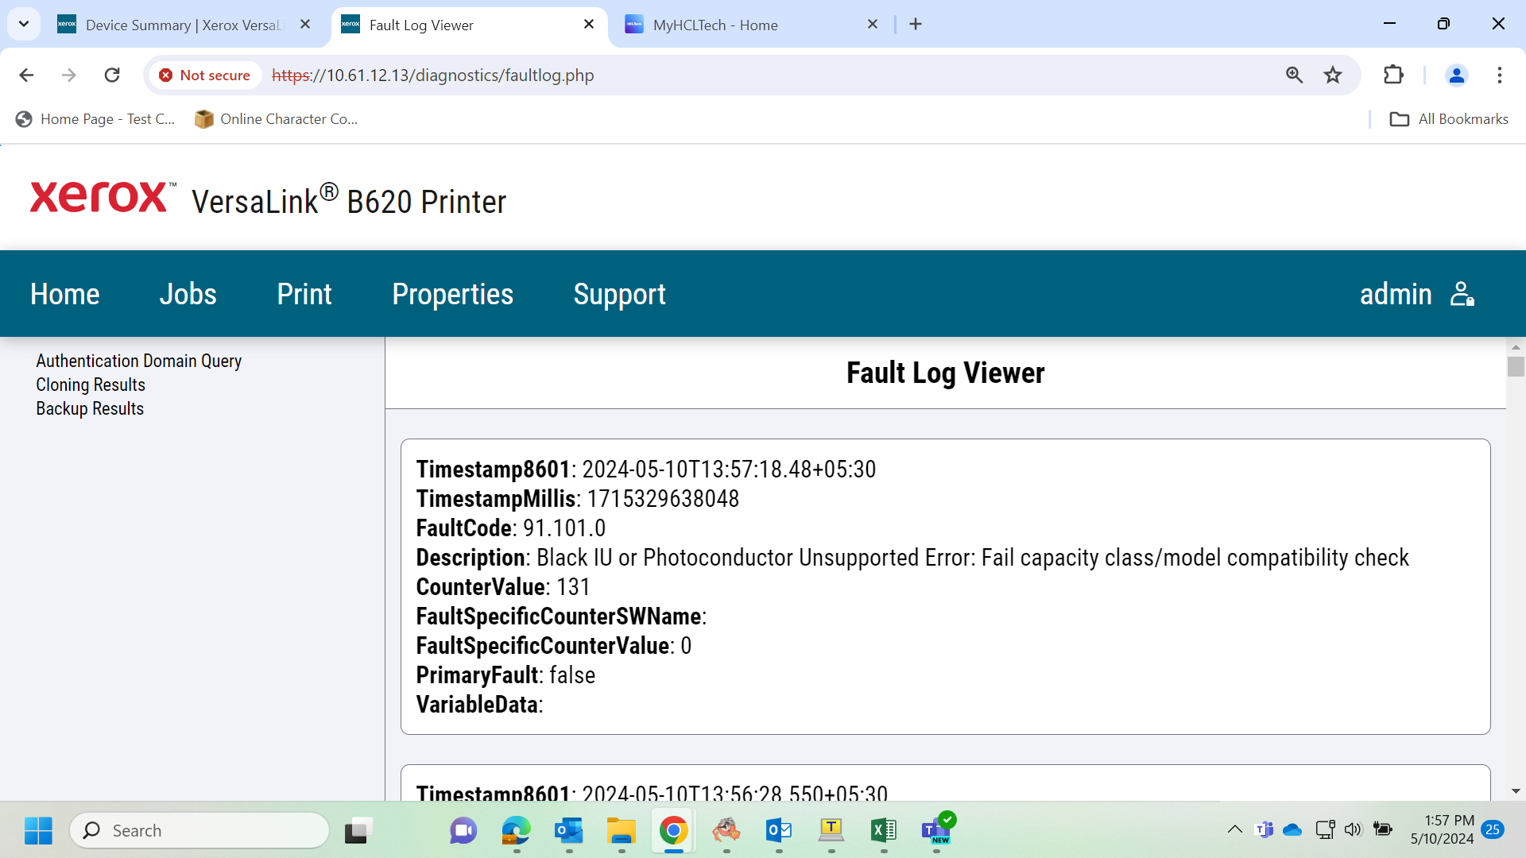1526x858 pixels.
Task: Open the Chrome three-dot menu
Action: click(1500, 75)
